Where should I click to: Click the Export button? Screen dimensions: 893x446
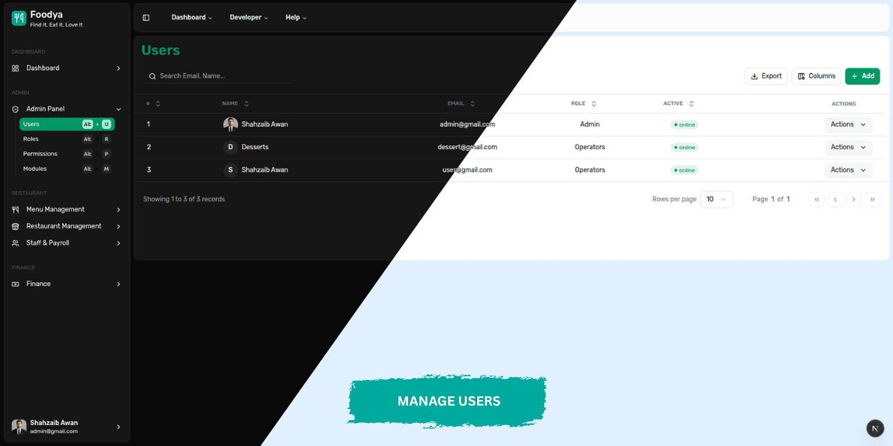point(765,76)
